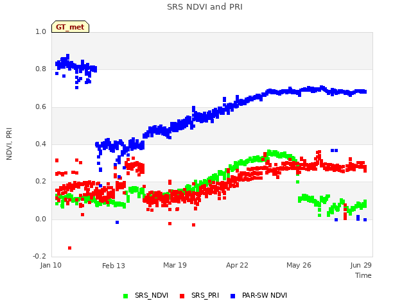The image size is (411, 308).
Task: Click the blue outlier point below zero near Feb 13
Action: [117, 223]
